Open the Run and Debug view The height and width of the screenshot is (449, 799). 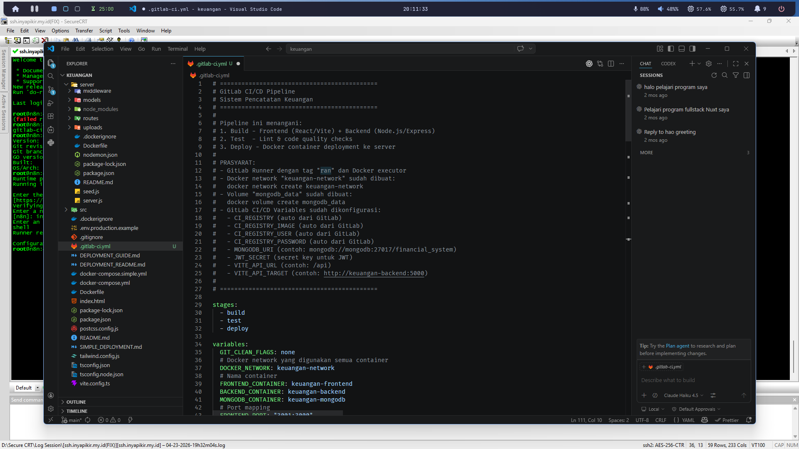pyautogui.click(x=51, y=103)
